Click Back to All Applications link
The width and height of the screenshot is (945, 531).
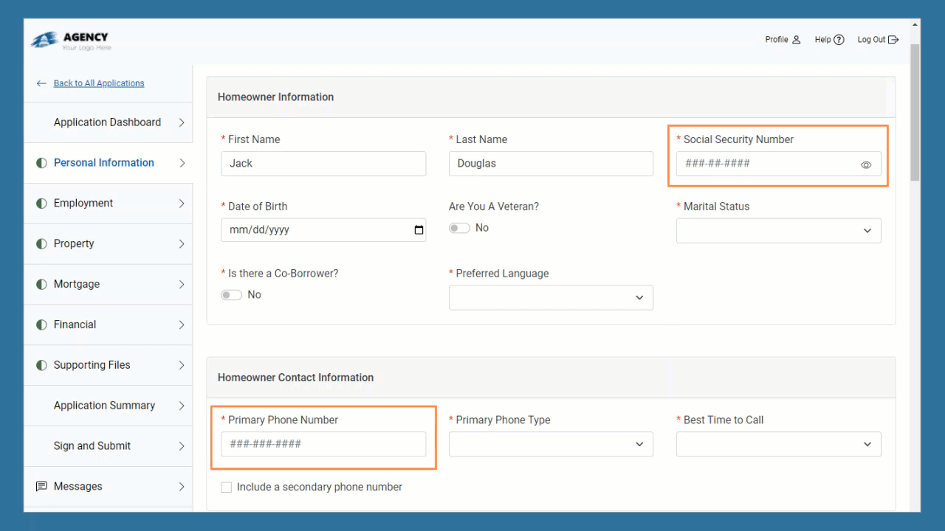(x=99, y=83)
